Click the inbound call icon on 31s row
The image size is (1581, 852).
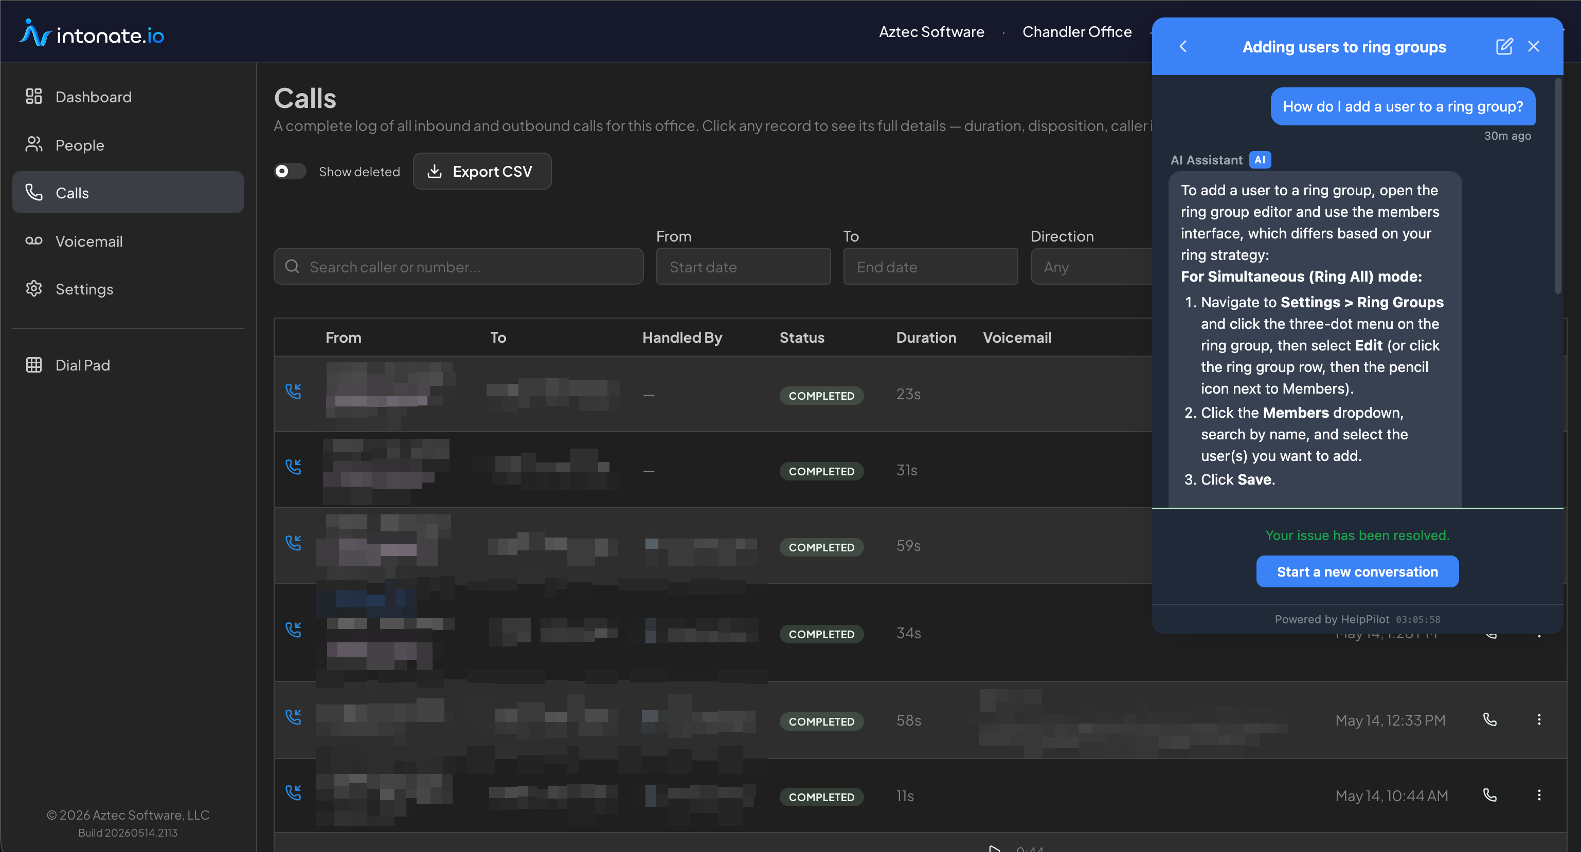pos(293,467)
